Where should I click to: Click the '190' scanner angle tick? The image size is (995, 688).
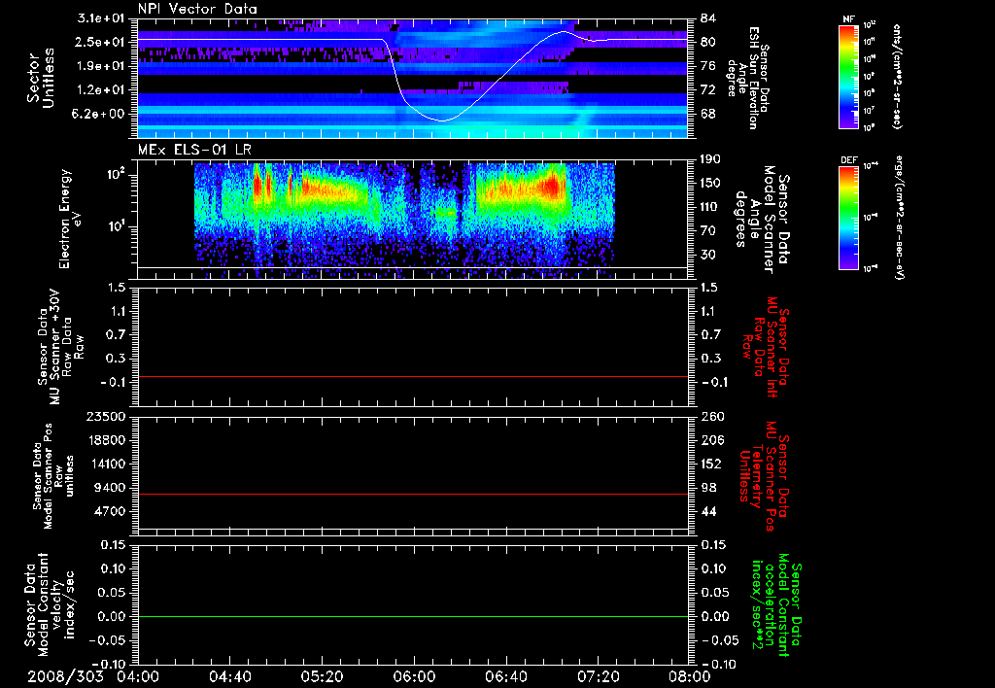pos(711,159)
